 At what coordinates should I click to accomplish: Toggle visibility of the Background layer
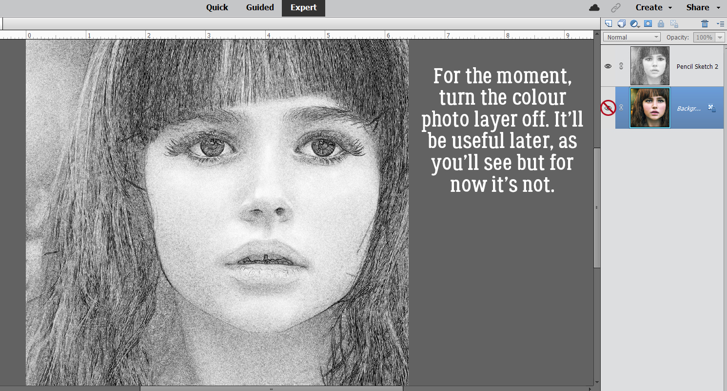608,108
